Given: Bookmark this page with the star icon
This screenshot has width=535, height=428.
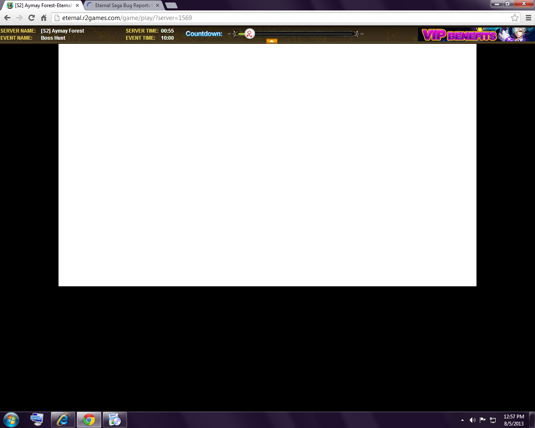Looking at the screenshot, I should (515, 18).
